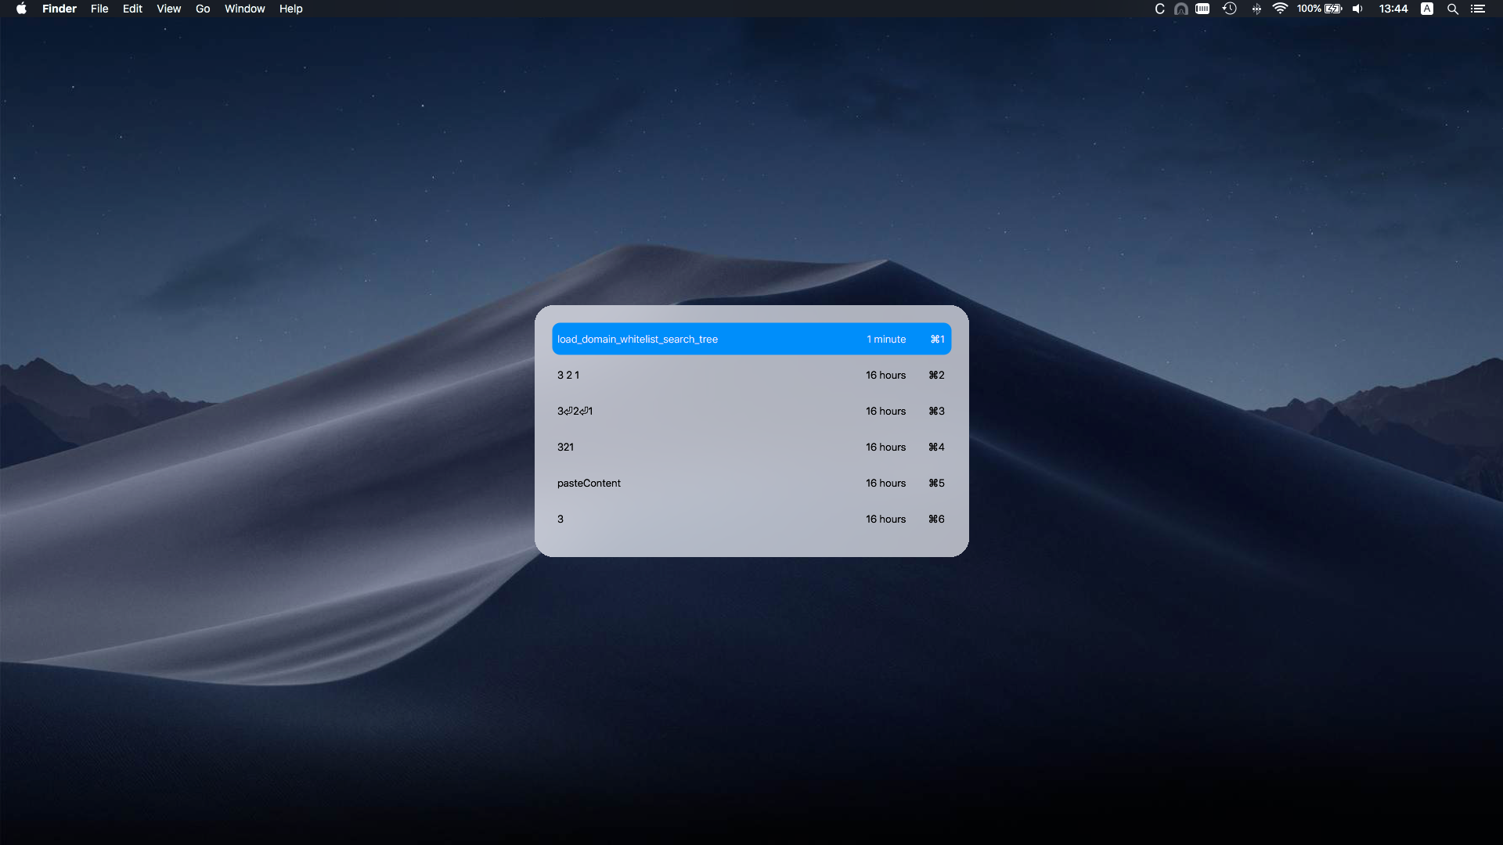Screen dimensions: 1503x845
Task: Open Notification Center list icon
Action: tap(1477, 9)
